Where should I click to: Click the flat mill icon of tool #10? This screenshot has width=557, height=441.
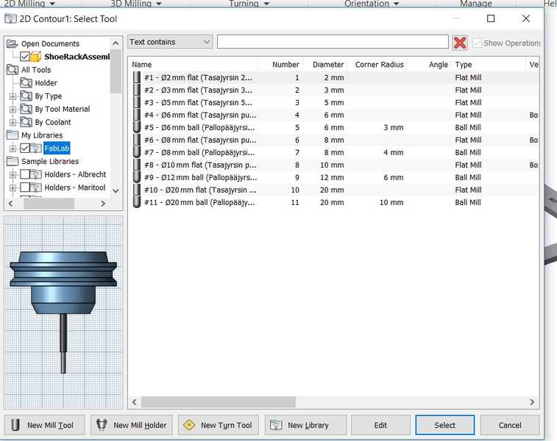pyautogui.click(x=137, y=190)
